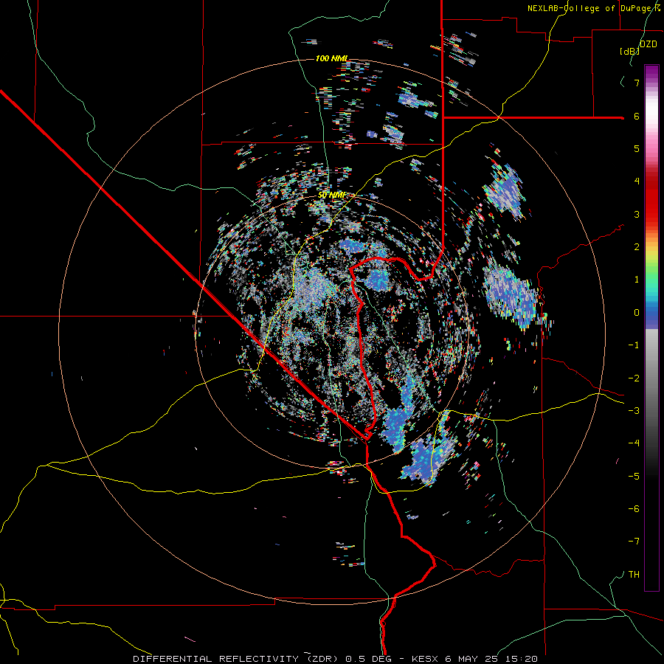Screen dimensions: 664x664
Task: Select the 5 value on the legend
Action: click(637, 148)
